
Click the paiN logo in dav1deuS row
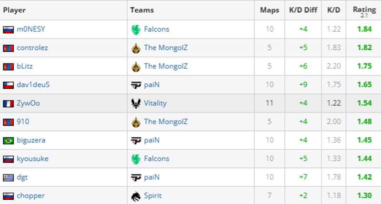[136, 85]
